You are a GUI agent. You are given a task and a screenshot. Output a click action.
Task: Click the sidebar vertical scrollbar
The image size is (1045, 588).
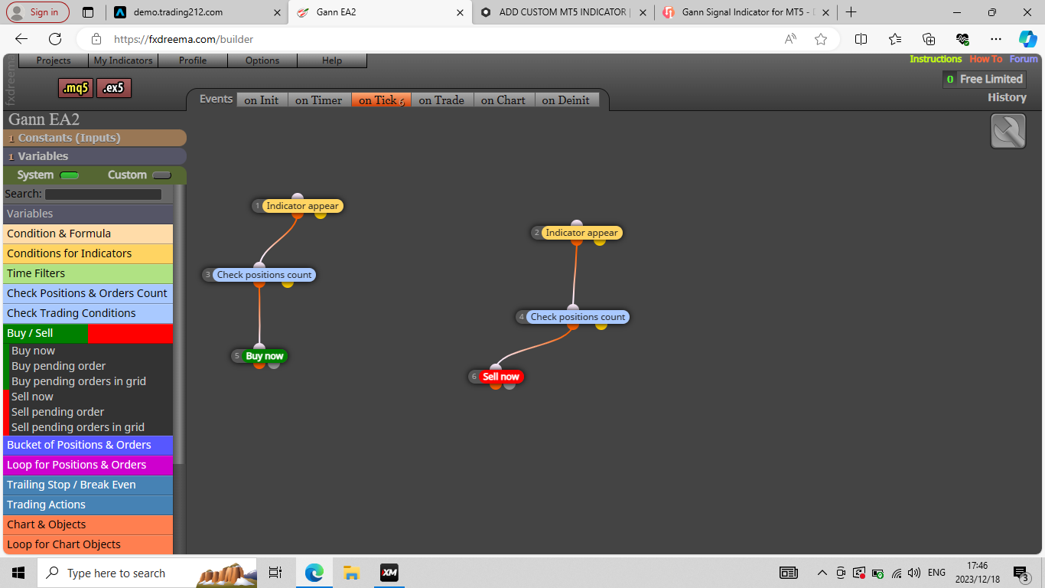(179, 325)
